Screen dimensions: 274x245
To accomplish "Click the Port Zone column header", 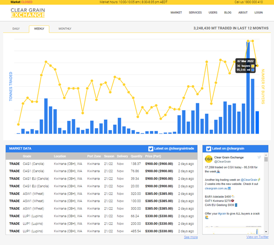I will click(x=94, y=156).
